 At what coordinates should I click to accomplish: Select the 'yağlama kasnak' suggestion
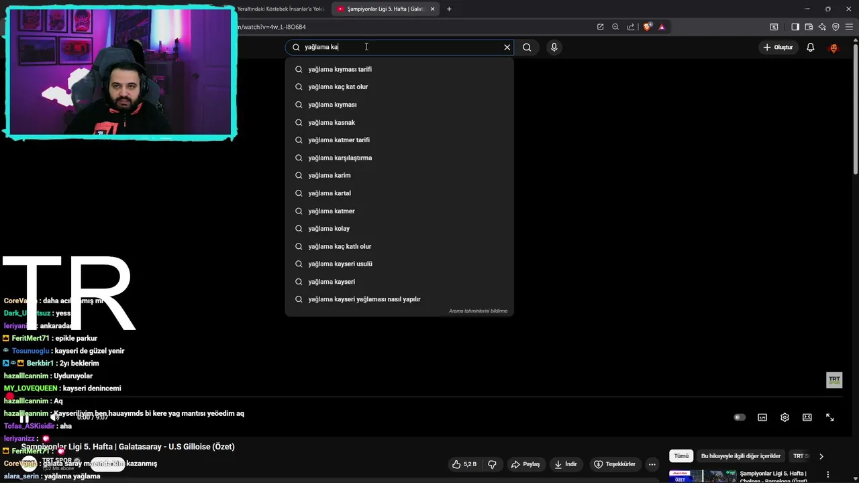pyautogui.click(x=399, y=122)
